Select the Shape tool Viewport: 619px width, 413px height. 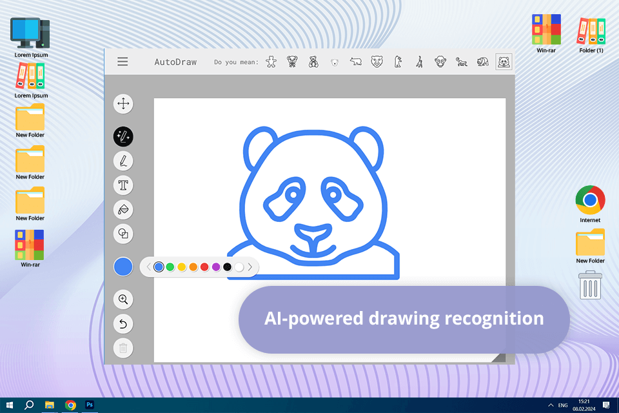pyautogui.click(x=123, y=234)
